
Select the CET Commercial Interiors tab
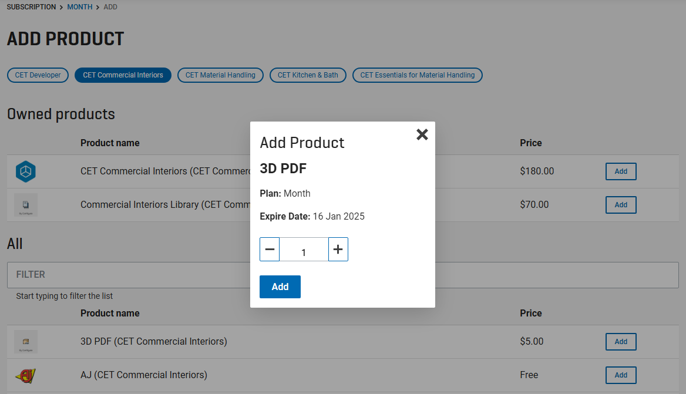coord(123,75)
